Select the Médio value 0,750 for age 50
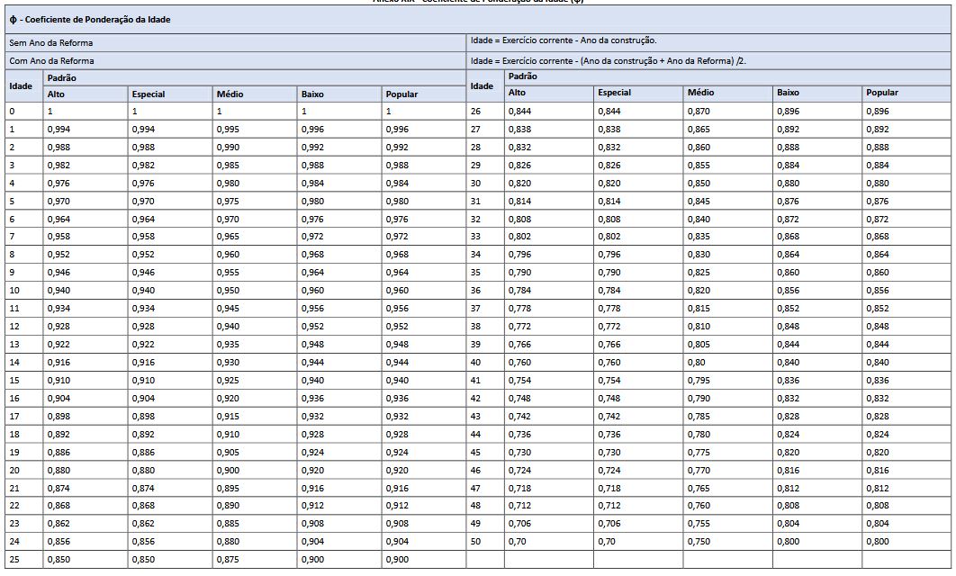956x576 pixels. (699, 542)
